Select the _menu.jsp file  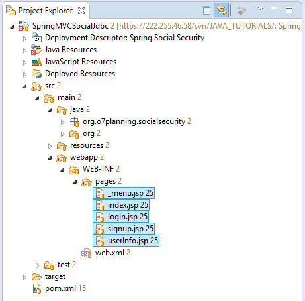click(124, 193)
